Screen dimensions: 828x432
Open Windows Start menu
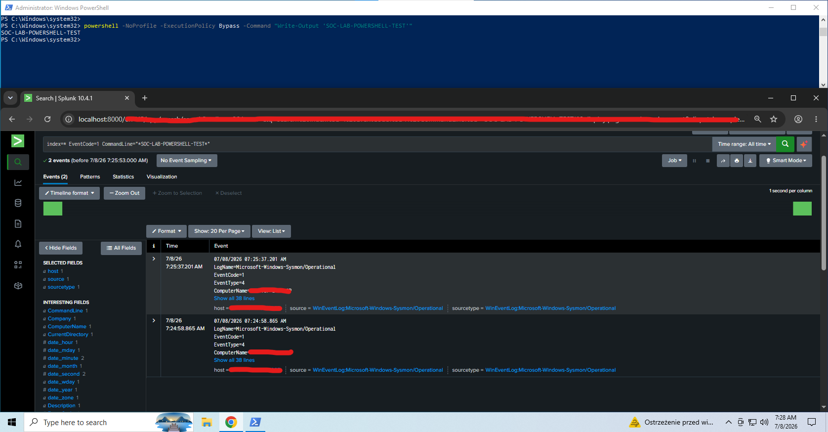click(x=12, y=422)
